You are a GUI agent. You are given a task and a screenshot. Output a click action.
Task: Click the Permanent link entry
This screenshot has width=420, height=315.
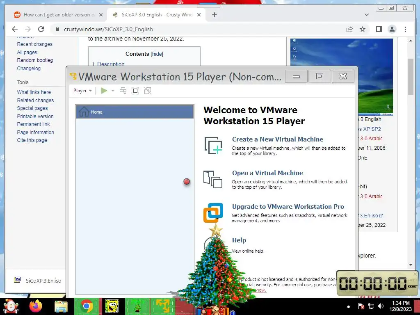(x=33, y=124)
